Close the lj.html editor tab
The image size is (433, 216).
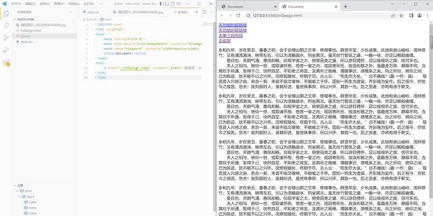(196, 12)
